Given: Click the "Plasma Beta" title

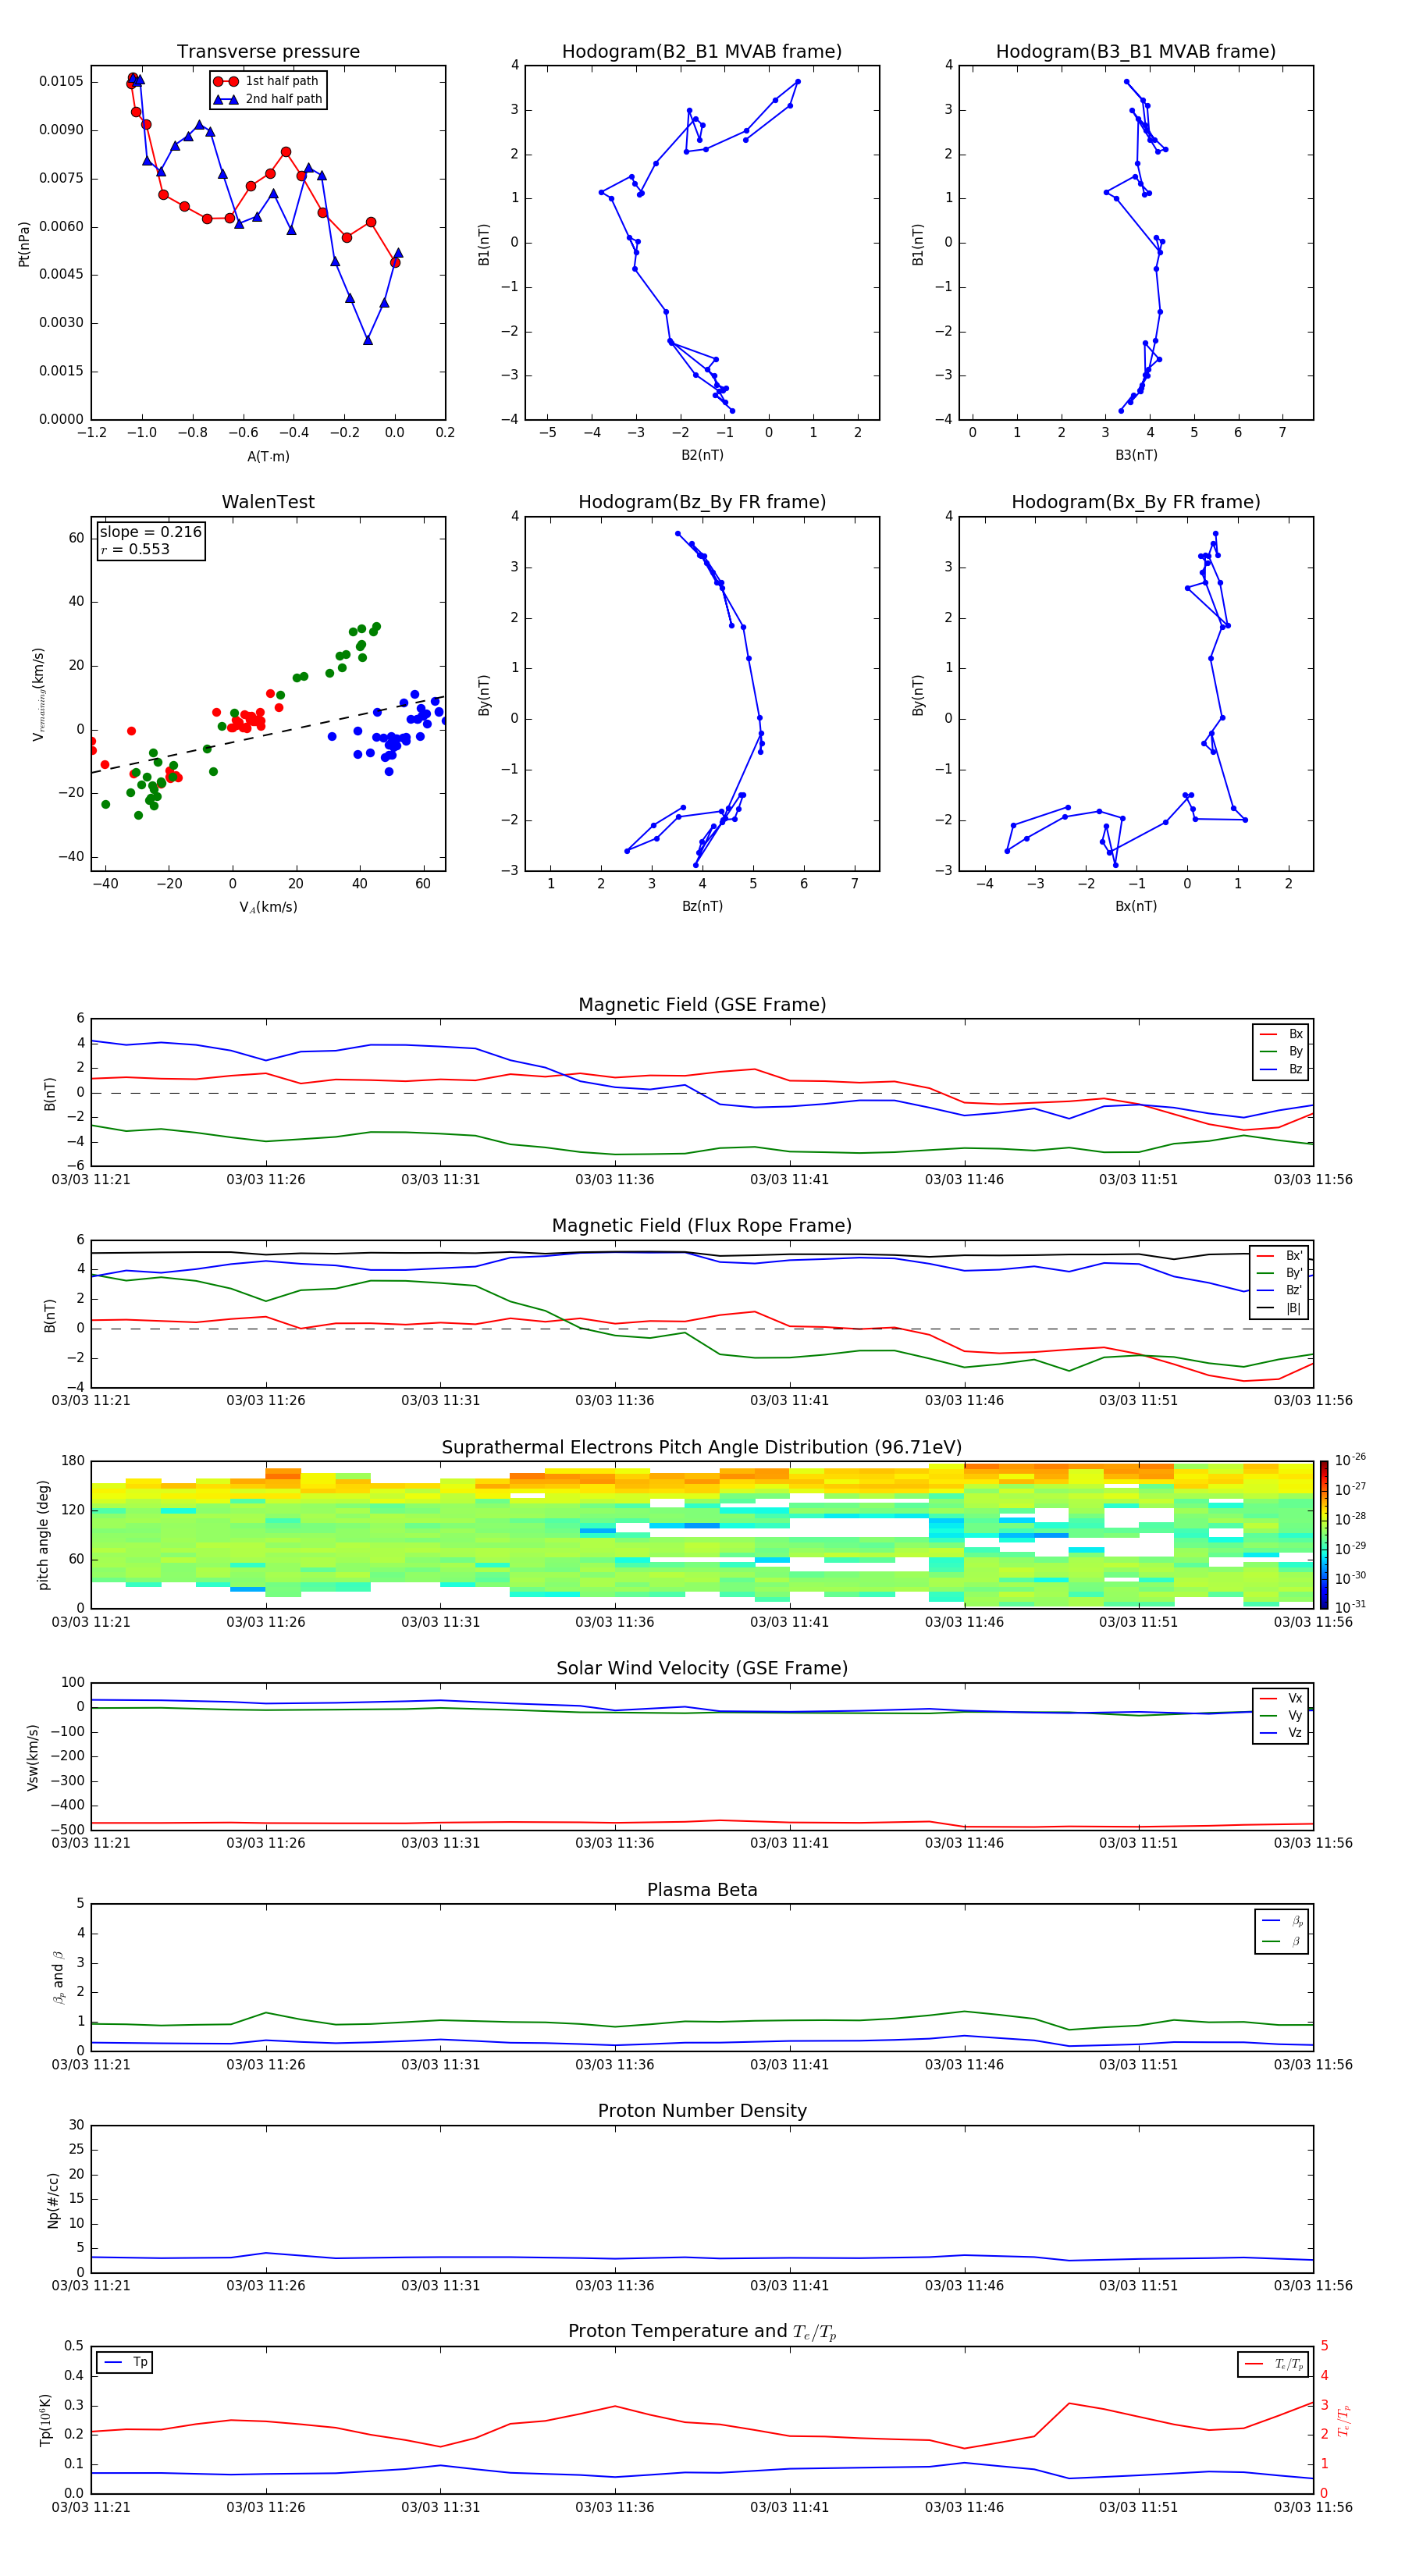Looking at the screenshot, I should pos(702,1890).
